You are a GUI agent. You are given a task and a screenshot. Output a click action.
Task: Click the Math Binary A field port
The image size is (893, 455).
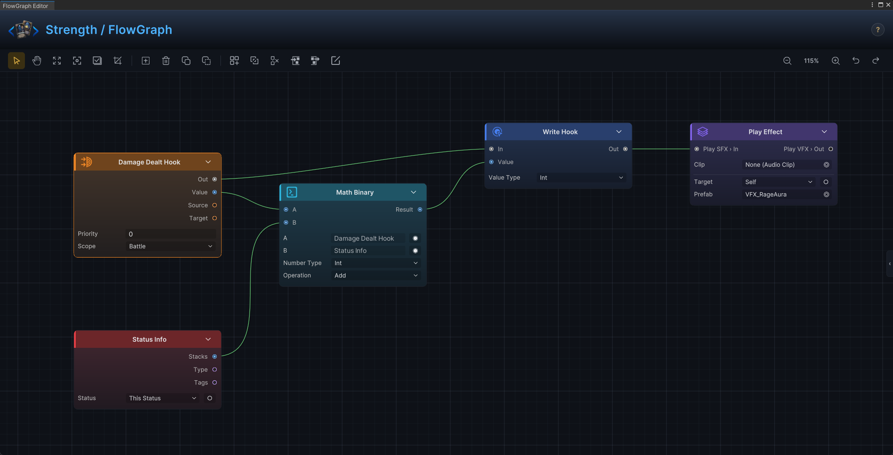coord(415,238)
